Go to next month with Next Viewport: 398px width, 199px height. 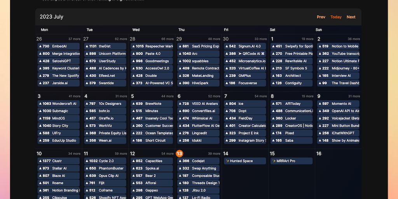[x=351, y=17]
